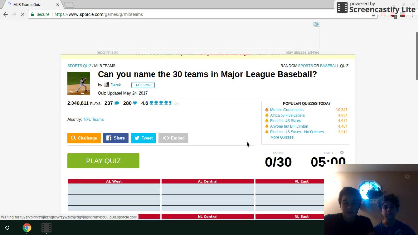Click the More Quizzes link
This screenshot has height=235, width=418.
click(x=282, y=137)
